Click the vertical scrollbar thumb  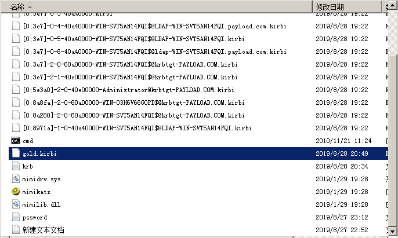[393, 139]
